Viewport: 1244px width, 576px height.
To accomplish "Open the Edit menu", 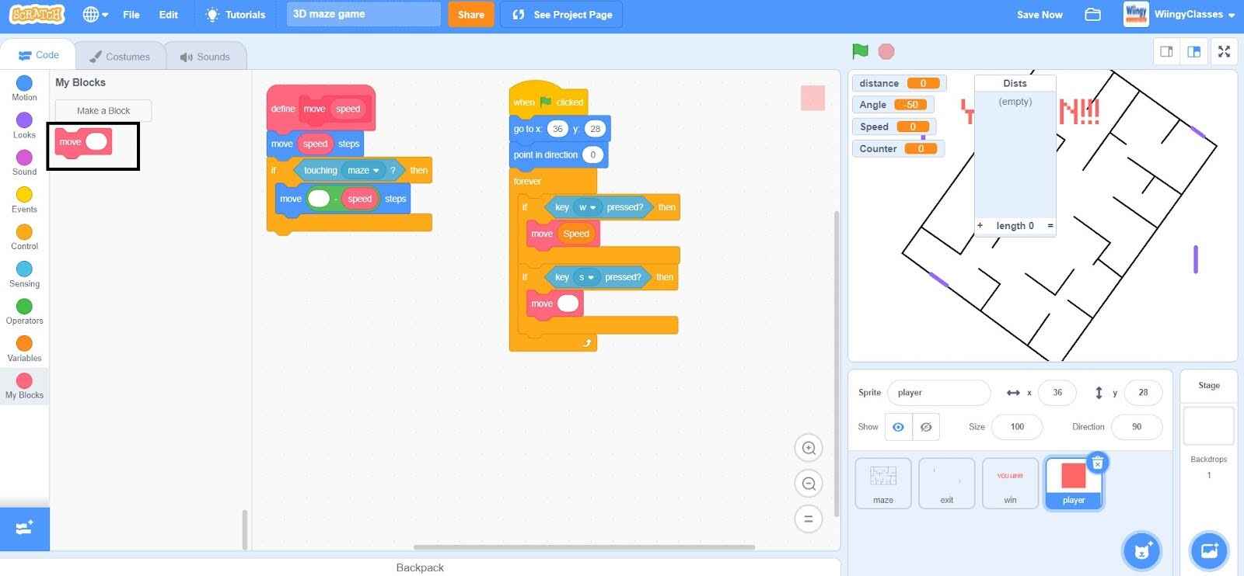I will tap(168, 15).
